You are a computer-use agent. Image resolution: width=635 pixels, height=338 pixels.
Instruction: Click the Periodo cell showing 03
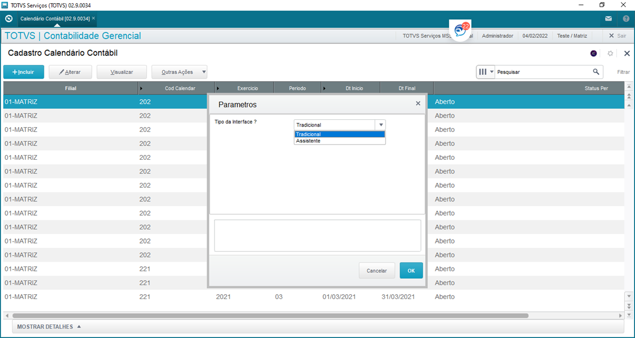[x=279, y=297]
